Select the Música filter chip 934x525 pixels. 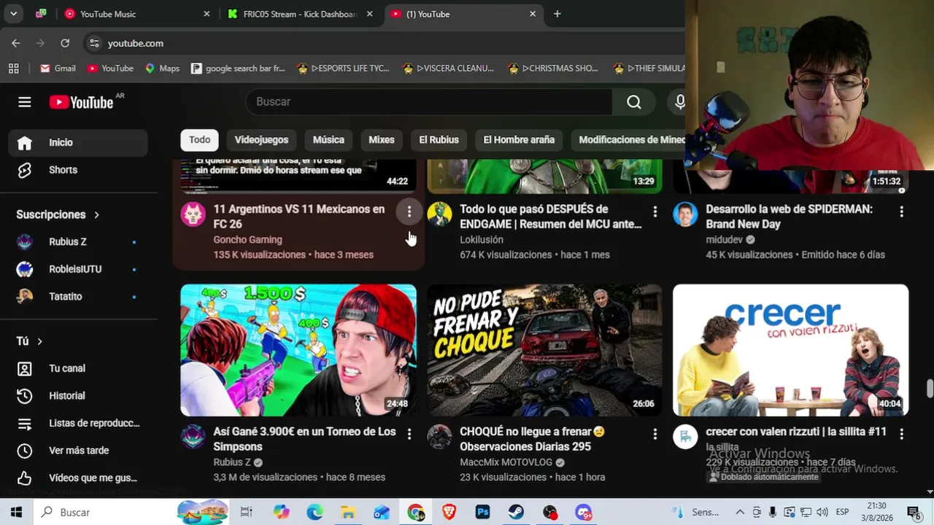(x=328, y=140)
